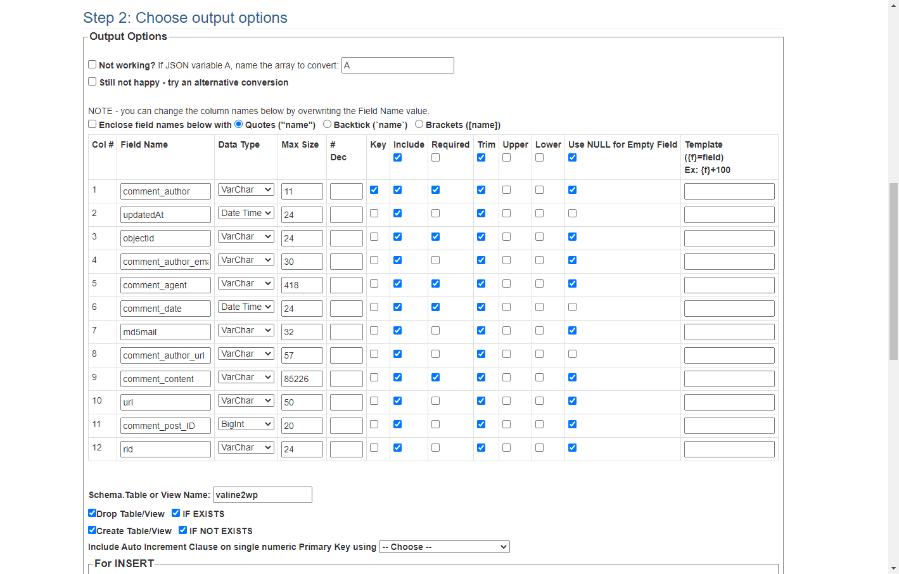Check 'Enclose field names below with' option

pyautogui.click(x=92, y=124)
